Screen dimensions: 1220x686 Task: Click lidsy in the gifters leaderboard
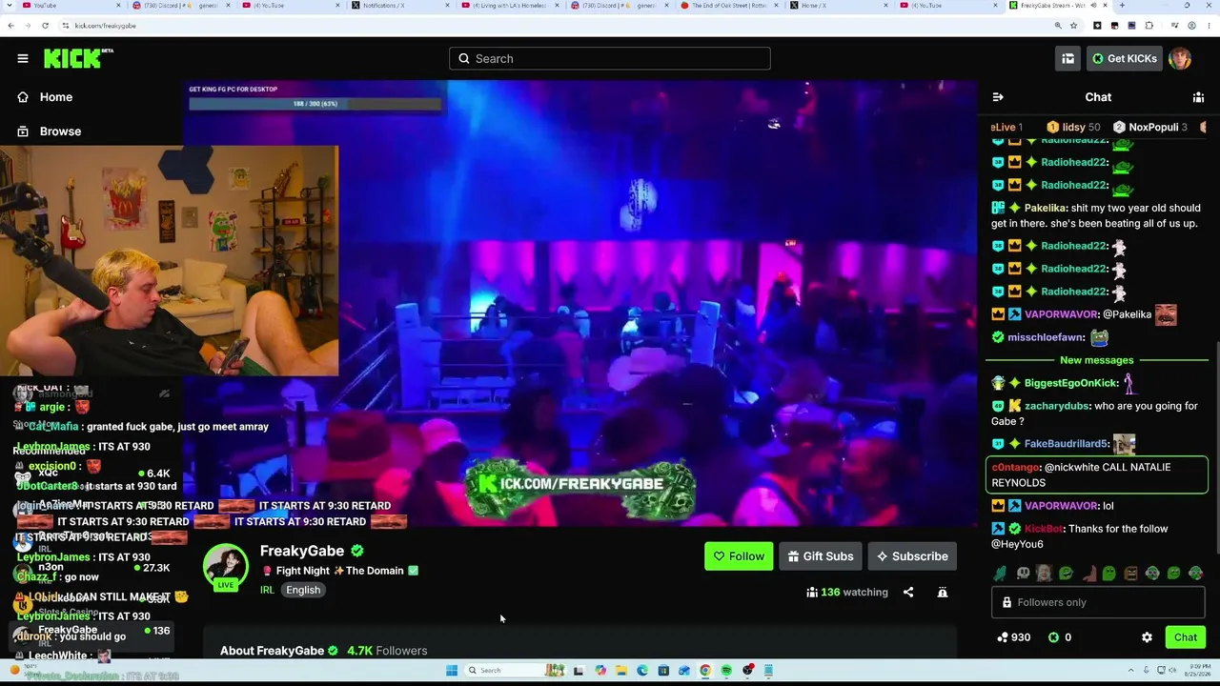(x=1073, y=127)
